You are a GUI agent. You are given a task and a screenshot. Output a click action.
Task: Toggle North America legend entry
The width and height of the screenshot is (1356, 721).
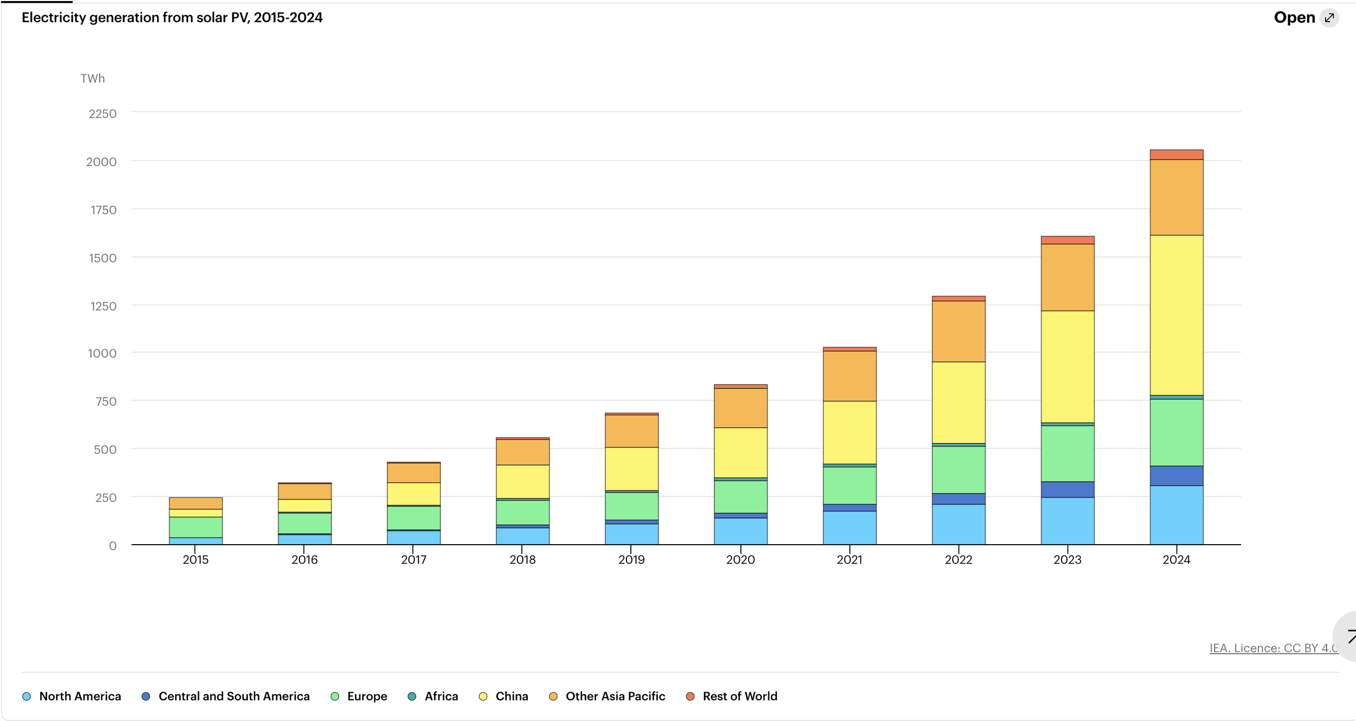72,696
